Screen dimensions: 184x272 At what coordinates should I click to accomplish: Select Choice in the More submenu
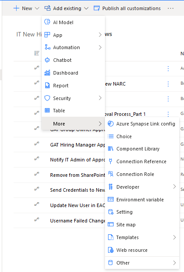(142, 136)
